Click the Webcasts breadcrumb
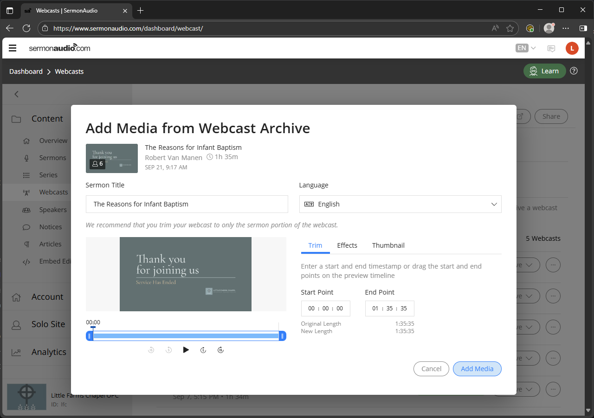 (x=69, y=71)
